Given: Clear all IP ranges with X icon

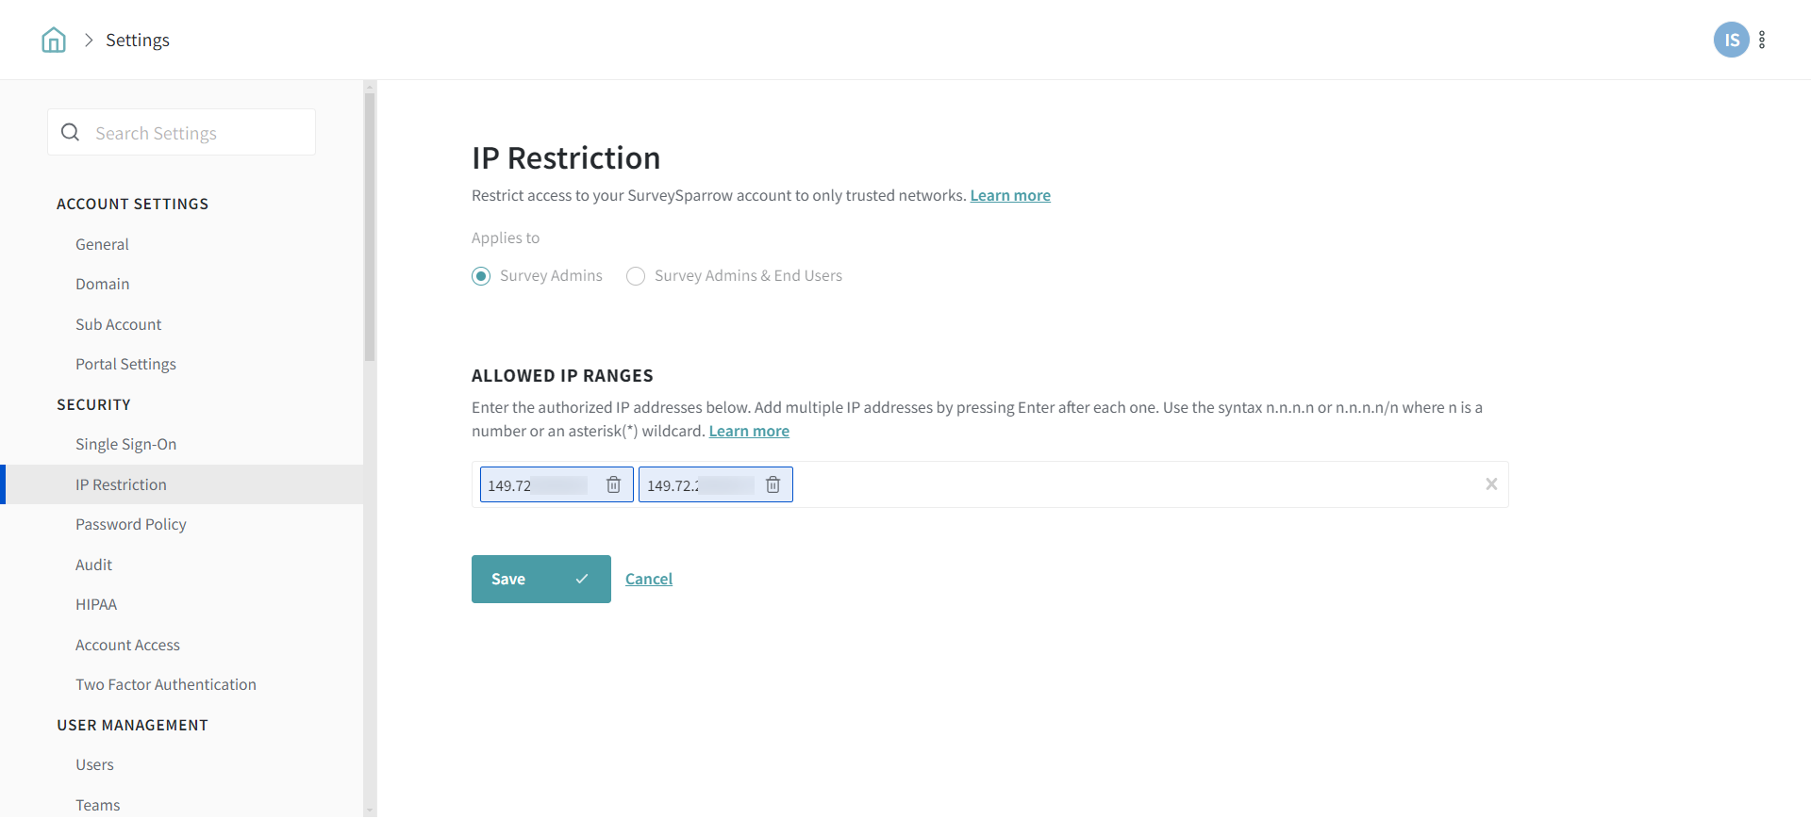Looking at the screenshot, I should click(1491, 484).
